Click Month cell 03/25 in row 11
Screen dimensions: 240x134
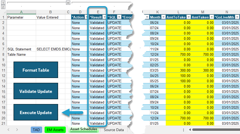(x=158, y=70)
